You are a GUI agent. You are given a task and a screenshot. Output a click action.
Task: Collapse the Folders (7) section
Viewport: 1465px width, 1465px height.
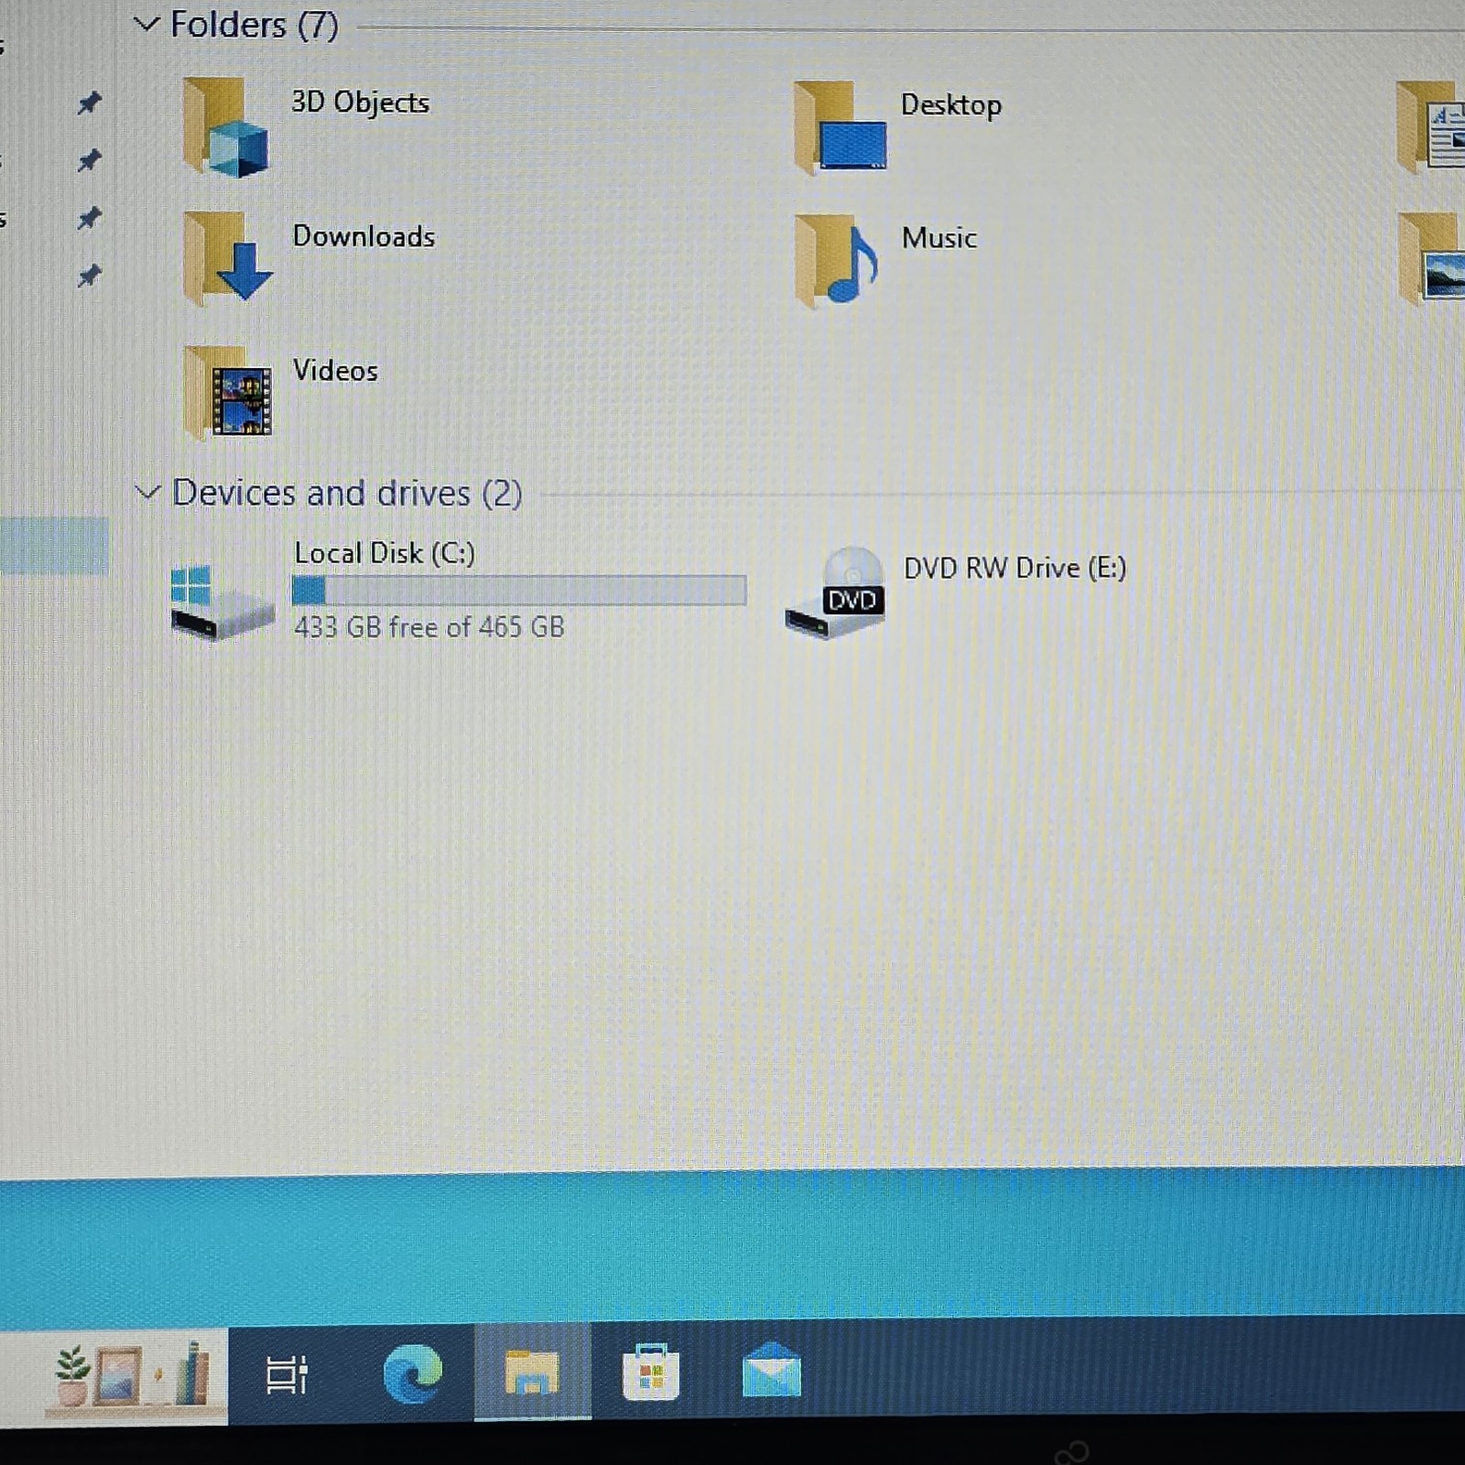coord(146,24)
